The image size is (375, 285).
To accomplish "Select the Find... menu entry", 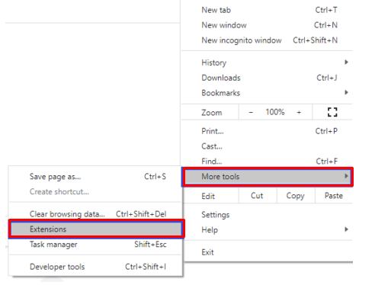I will [267, 162].
